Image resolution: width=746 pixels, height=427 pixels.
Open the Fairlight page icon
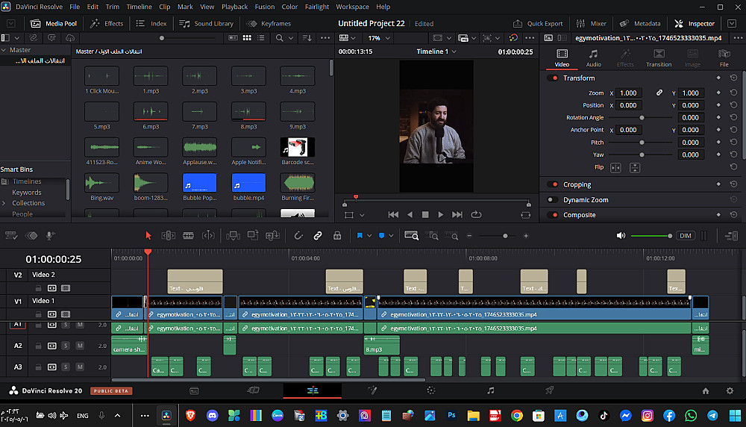(x=490, y=390)
